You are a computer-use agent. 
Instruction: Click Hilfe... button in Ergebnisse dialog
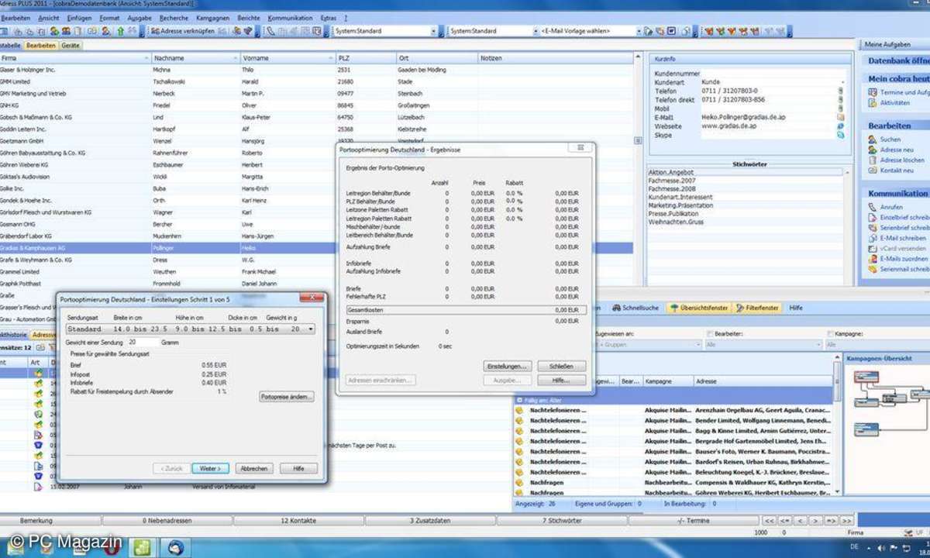[561, 381]
